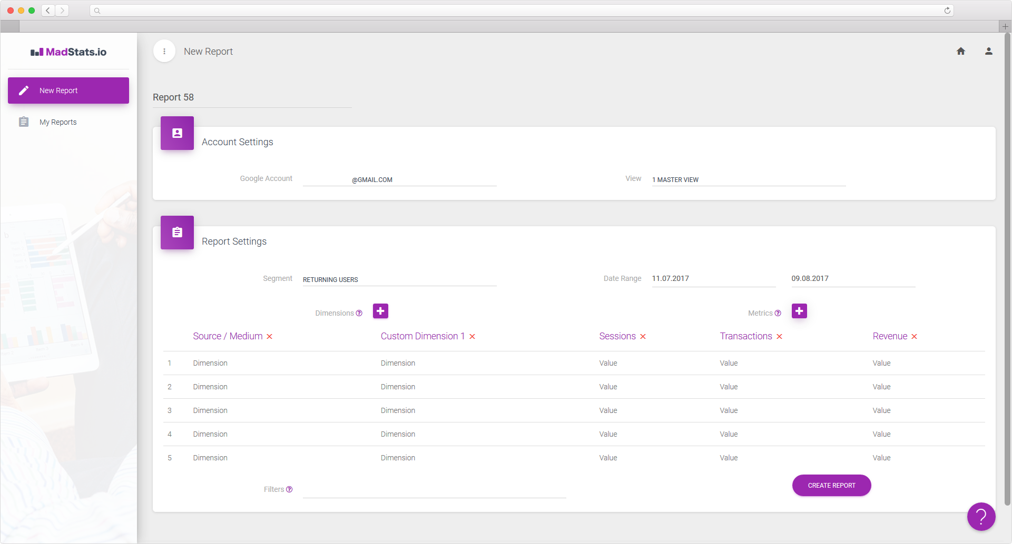Click the home icon in header
Screen dimensions: 1012x544
coord(961,51)
